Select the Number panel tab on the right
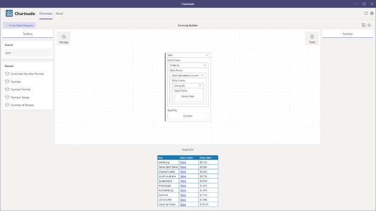This screenshot has width=376, height=211. coord(348,34)
